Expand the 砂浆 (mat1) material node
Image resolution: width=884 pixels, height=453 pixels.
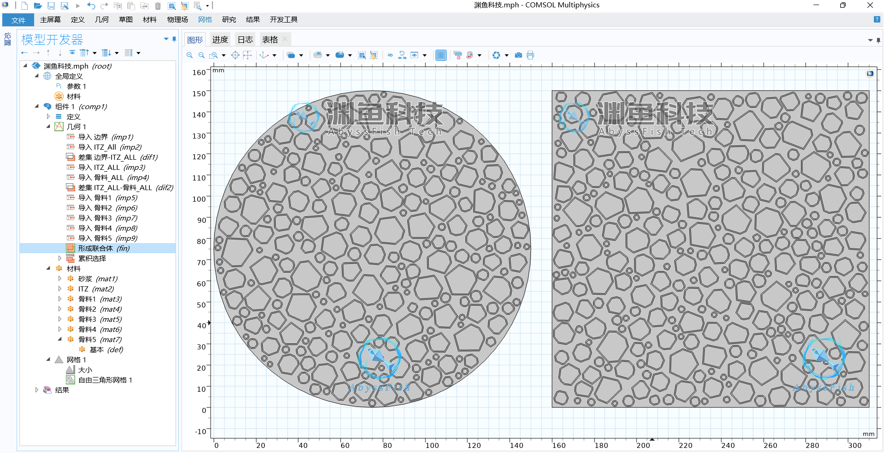[60, 279]
